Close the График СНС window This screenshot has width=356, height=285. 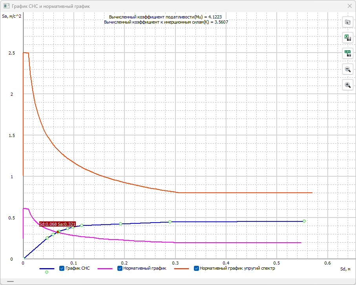[349, 6]
